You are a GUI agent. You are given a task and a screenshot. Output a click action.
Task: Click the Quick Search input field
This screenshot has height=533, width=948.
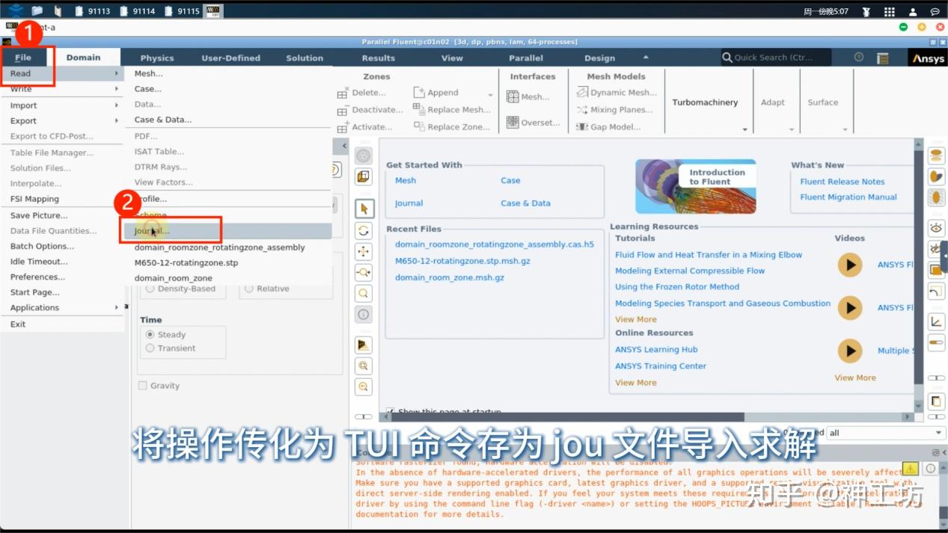[x=776, y=58]
